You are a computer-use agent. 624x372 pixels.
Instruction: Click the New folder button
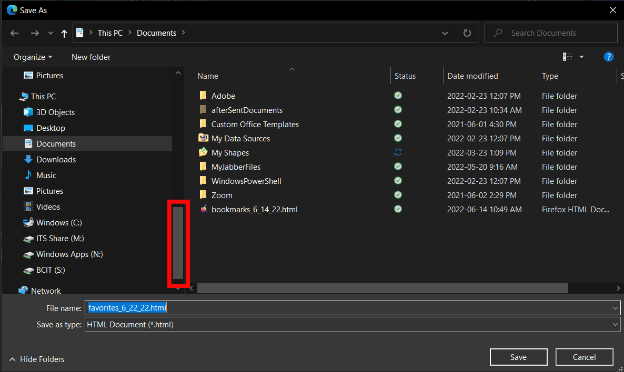point(91,57)
